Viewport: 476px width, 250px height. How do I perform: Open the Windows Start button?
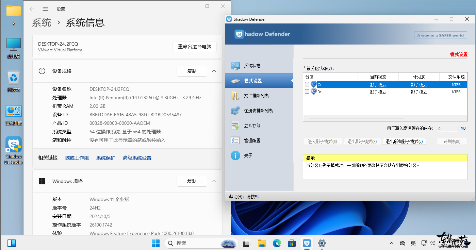tap(155, 243)
